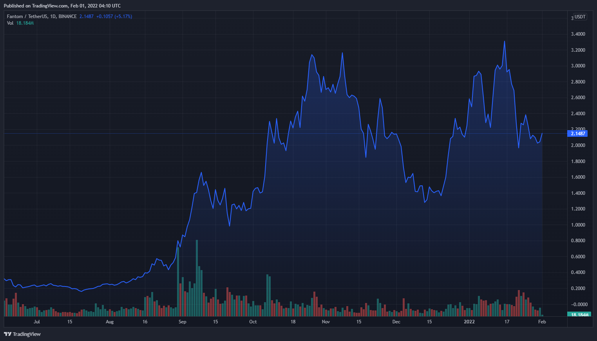Image resolution: width=597 pixels, height=341 pixels.
Task: Click the 2.1487 current price tag
Action: pyautogui.click(x=577, y=134)
